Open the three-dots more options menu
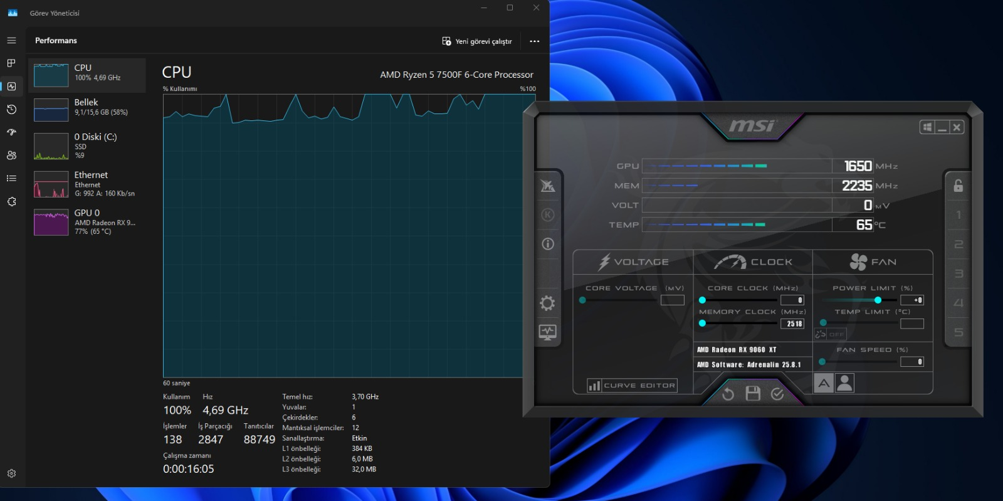1003x501 pixels. tap(534, 41)
